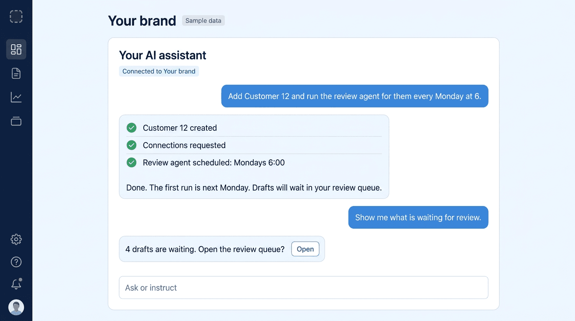Click the Customer 12 created status line

pyautogui.click(x=180, y=128)
